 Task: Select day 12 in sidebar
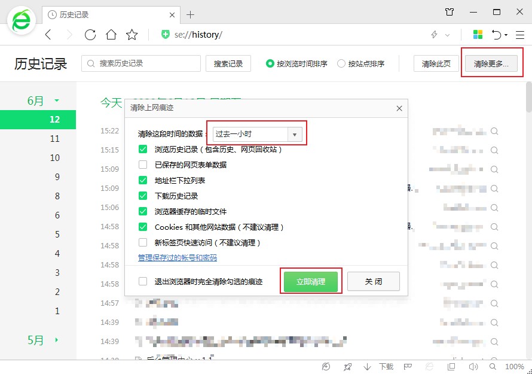pyautogui.click(x=38, y=120)
